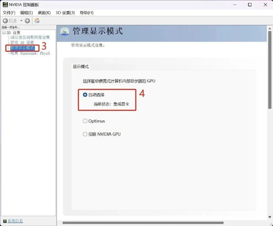The width and height of the screenshot is (273, 226).
Task: Open the home icon in toolbar
Action: click(37, 21)
